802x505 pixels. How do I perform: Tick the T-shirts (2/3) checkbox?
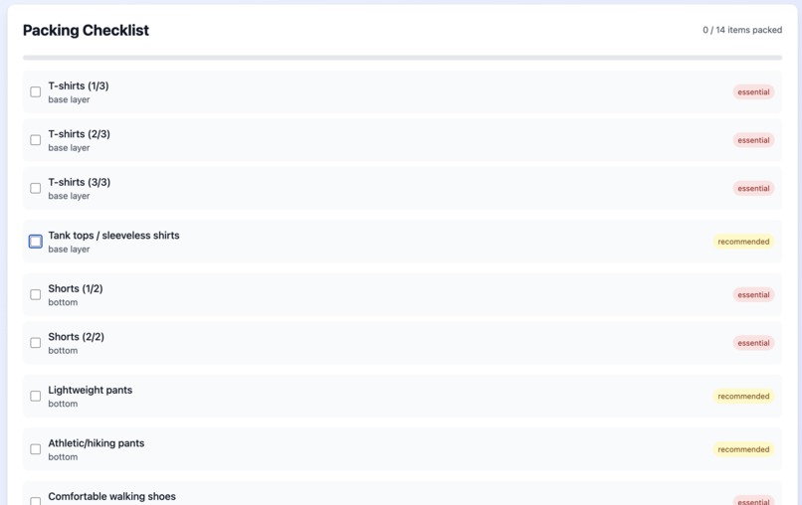pos(35,140)
